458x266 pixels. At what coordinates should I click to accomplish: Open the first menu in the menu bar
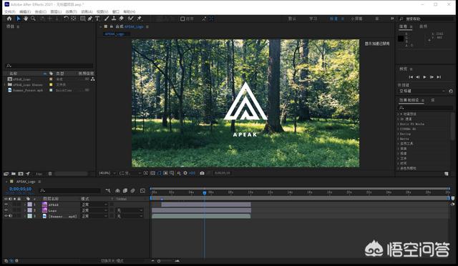pyautogui.click(x=9, y=11)
